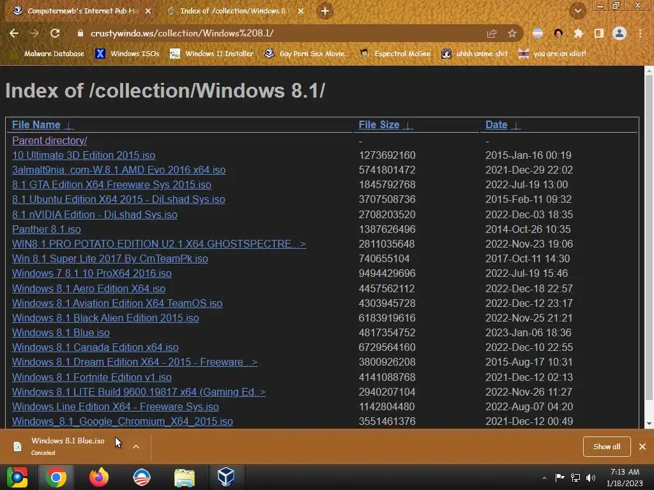Open the Windows 11 Installer bookmark
Viewport: 654px width, 490px height.
212,54
